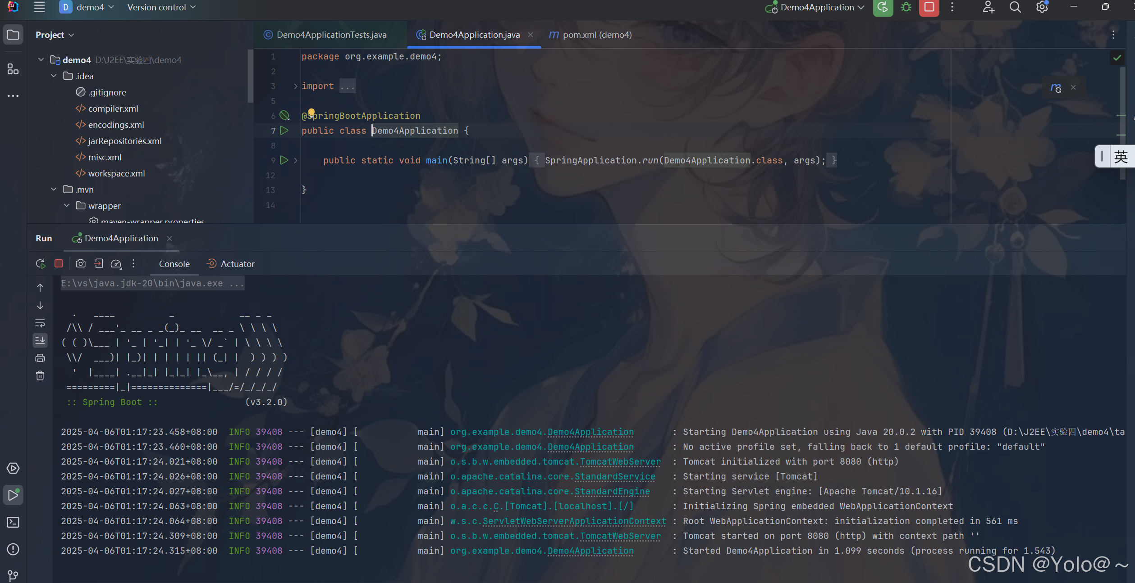Rerun Demo4Application from Run panel
Viewport: 1135px width, 583px height.
point(41,264)
